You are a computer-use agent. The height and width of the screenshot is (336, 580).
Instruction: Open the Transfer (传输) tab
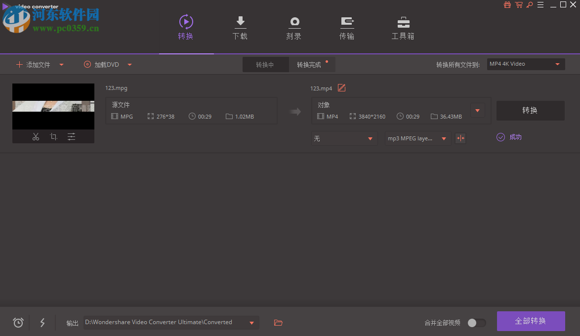click(x=347, y=28)
